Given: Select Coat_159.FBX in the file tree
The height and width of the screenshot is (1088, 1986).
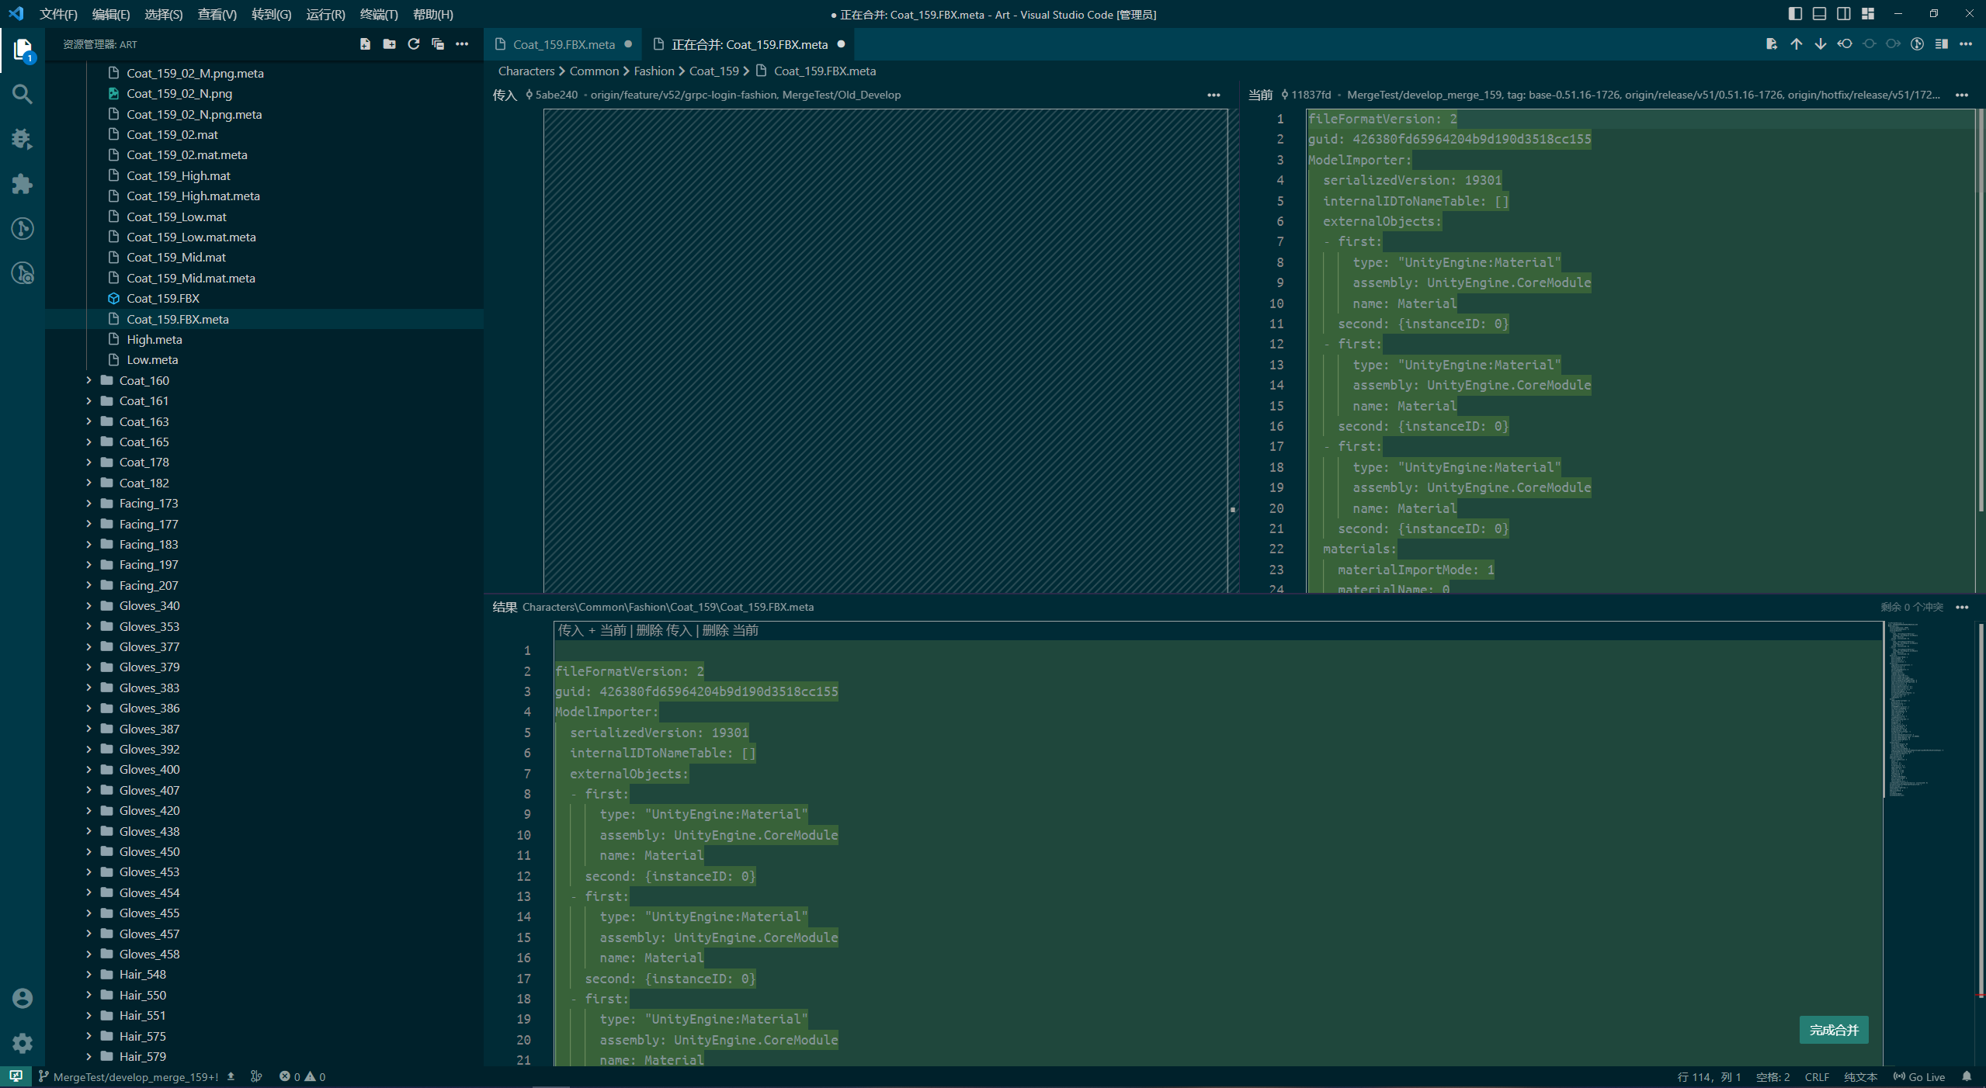Looking at the screenshot, I should tap(163, 298).
